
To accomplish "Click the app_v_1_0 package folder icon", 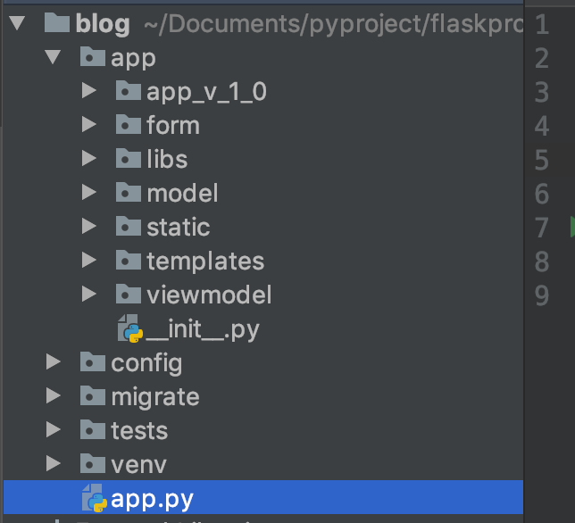I will 129,91.
